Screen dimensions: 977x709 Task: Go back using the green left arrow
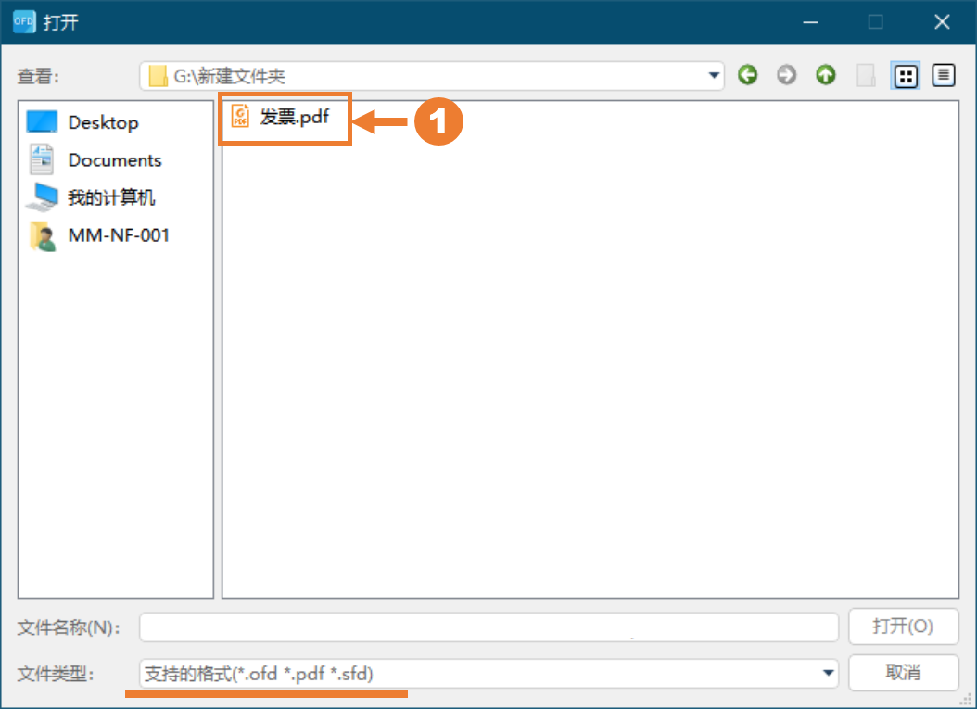(x=747, y=75)
